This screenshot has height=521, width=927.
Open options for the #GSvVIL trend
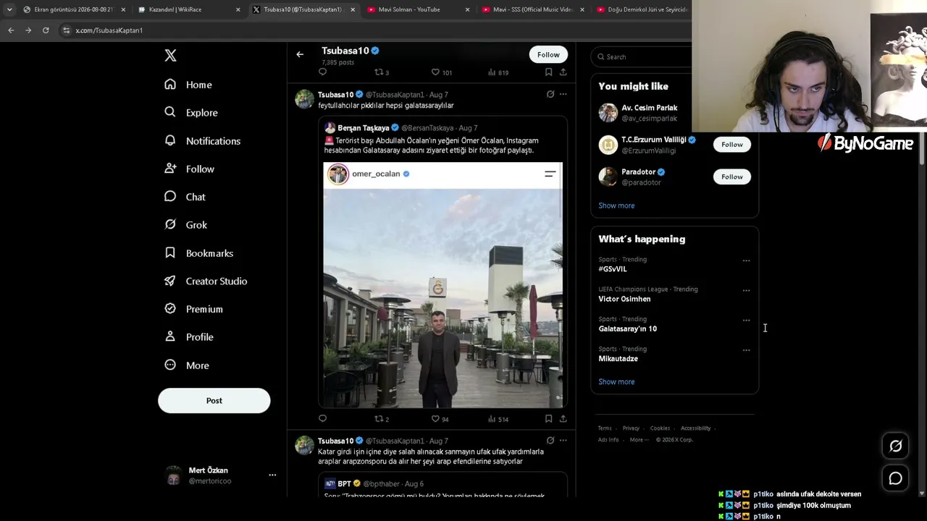coord(746,260)
